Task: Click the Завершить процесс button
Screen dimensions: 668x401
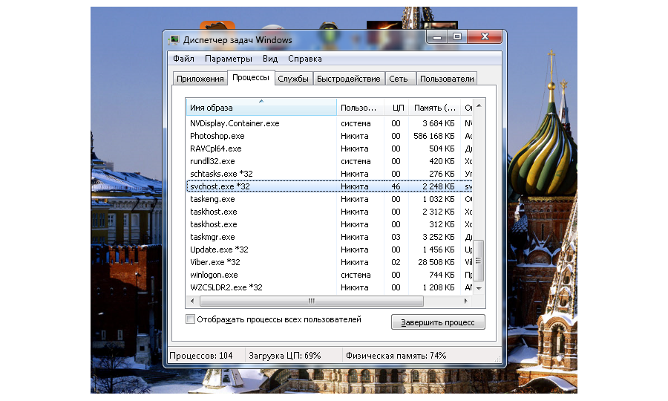Action: tap(438, 322)
